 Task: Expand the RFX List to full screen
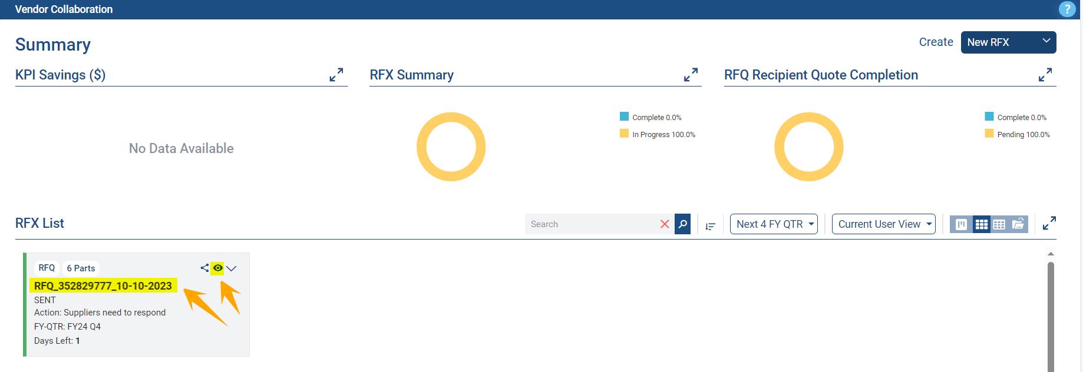[1049, 224]
